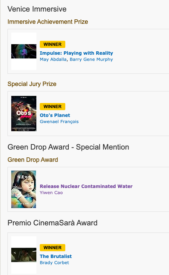Open Barry Gene Murphy's profile link
The image size is (169, 275).
tap(91, 59)
